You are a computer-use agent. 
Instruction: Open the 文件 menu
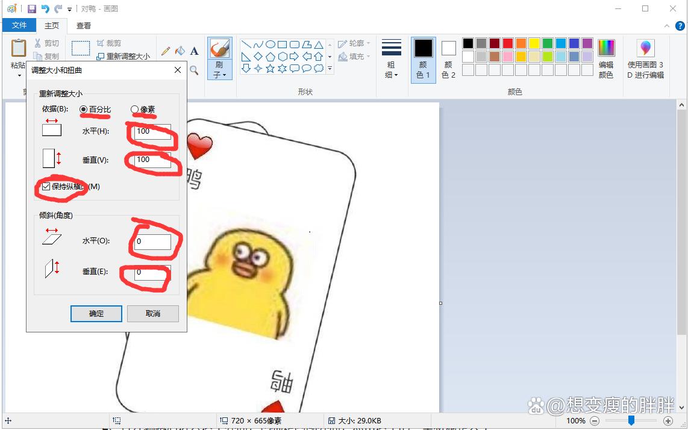pyautogui.click(x=19, y=25)
